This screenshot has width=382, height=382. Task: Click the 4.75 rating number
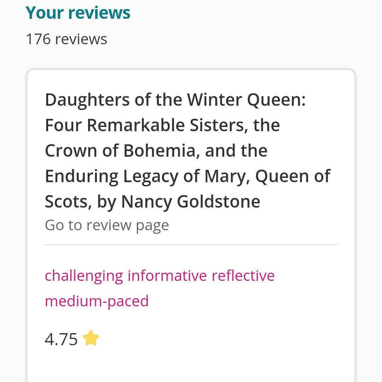(61, 339)
